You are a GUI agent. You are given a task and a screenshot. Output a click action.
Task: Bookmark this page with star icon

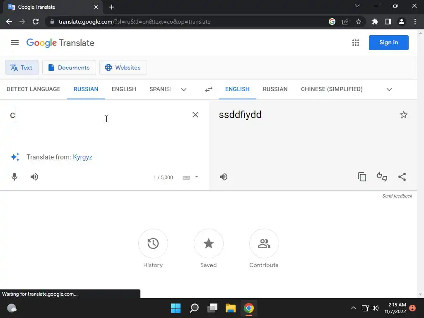coord(359,22)
